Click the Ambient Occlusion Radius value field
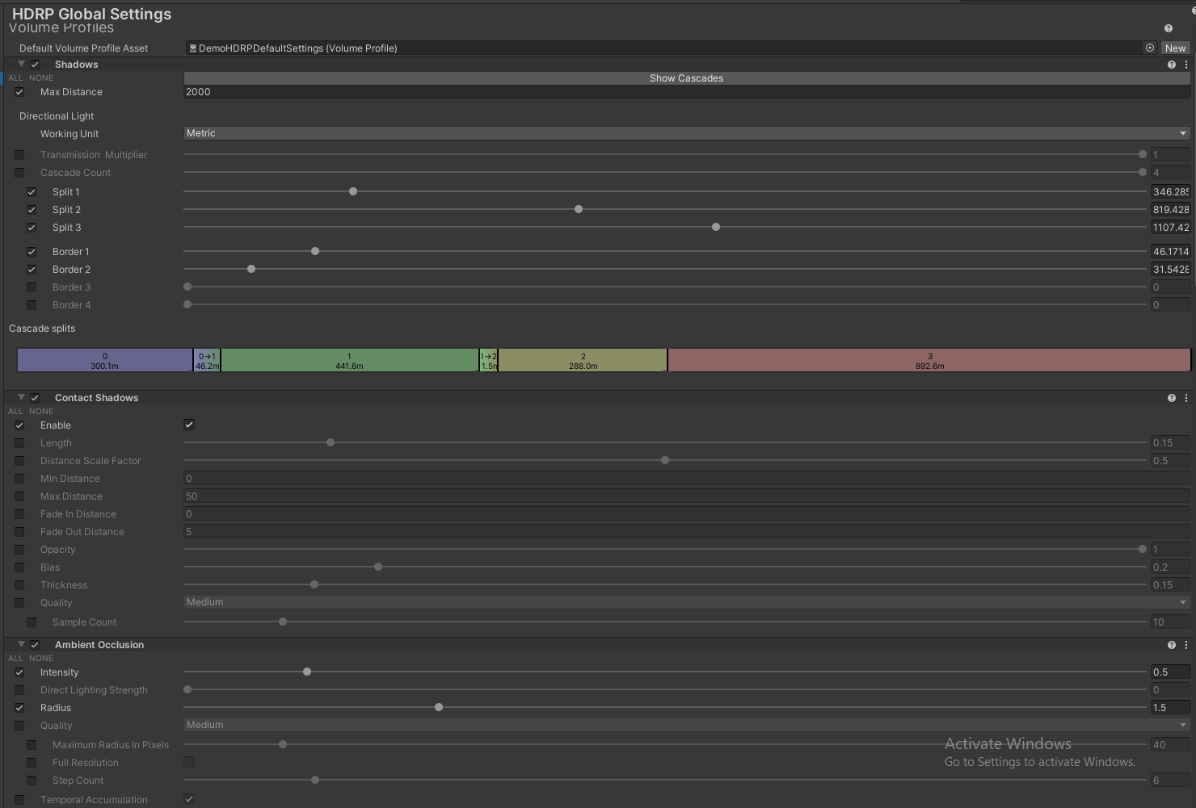The image size is (1196, 808). coord(1170,708)
